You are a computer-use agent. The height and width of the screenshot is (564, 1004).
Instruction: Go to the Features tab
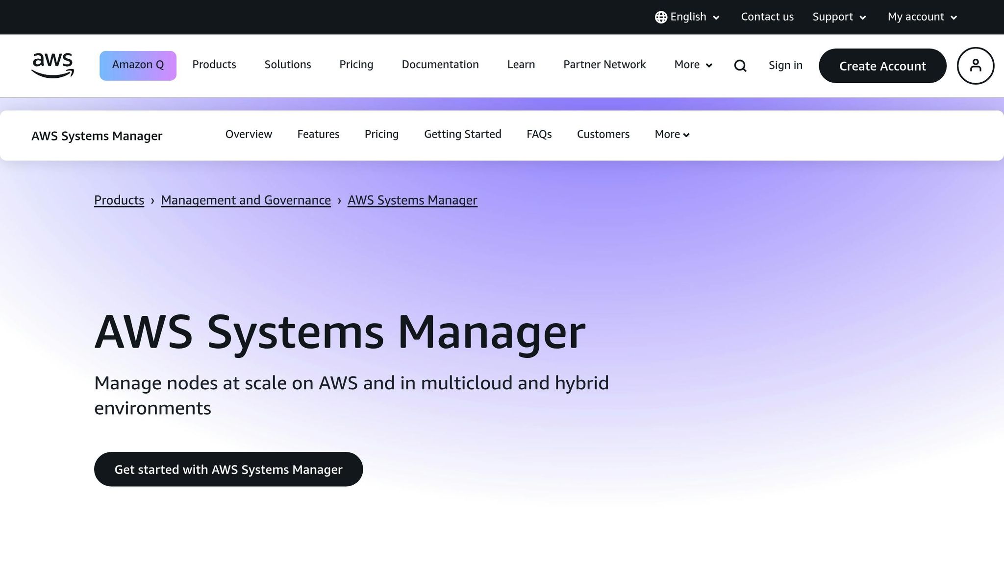(x=318, y=134)
